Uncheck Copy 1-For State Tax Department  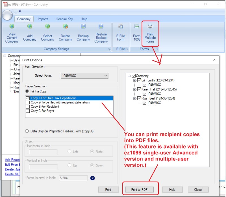(28, 98)
